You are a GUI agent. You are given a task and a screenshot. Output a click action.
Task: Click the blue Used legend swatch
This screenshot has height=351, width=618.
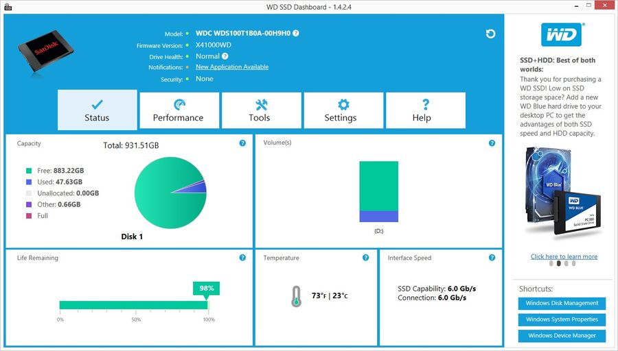[29, 182]
